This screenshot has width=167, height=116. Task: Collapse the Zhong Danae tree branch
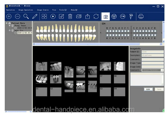pos(10,26)
